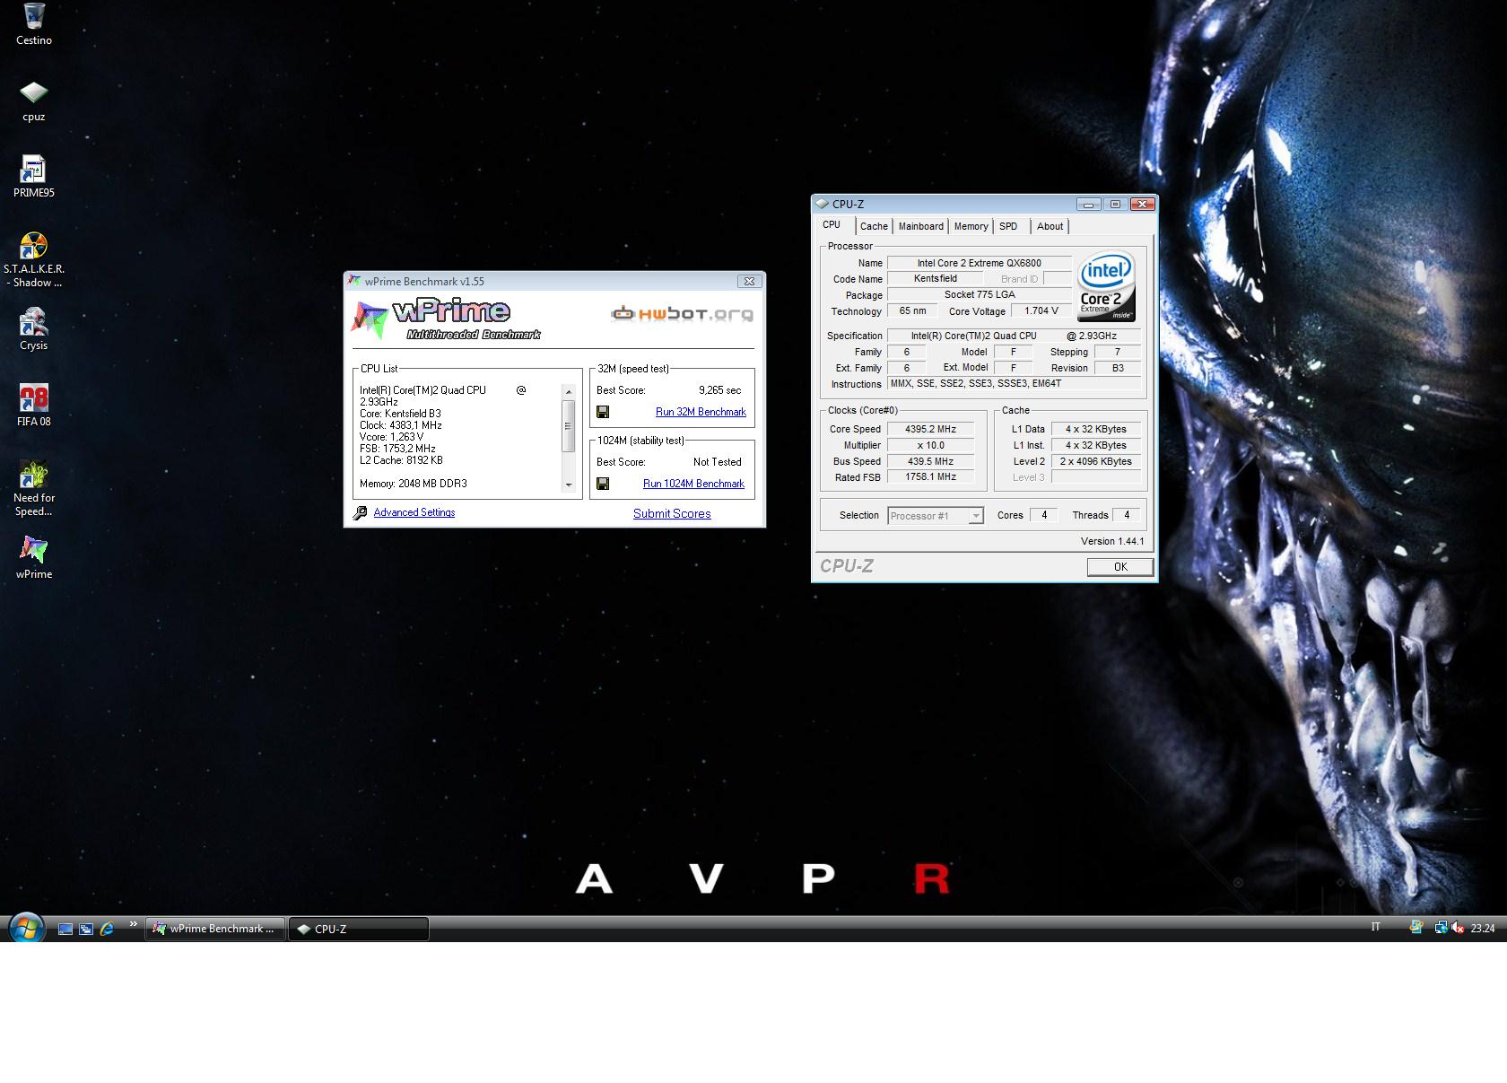The height and width of the screenshot is (1083, 1507).
Task: Click the muted volume tray icon
Action: [x=1458, y=928]
